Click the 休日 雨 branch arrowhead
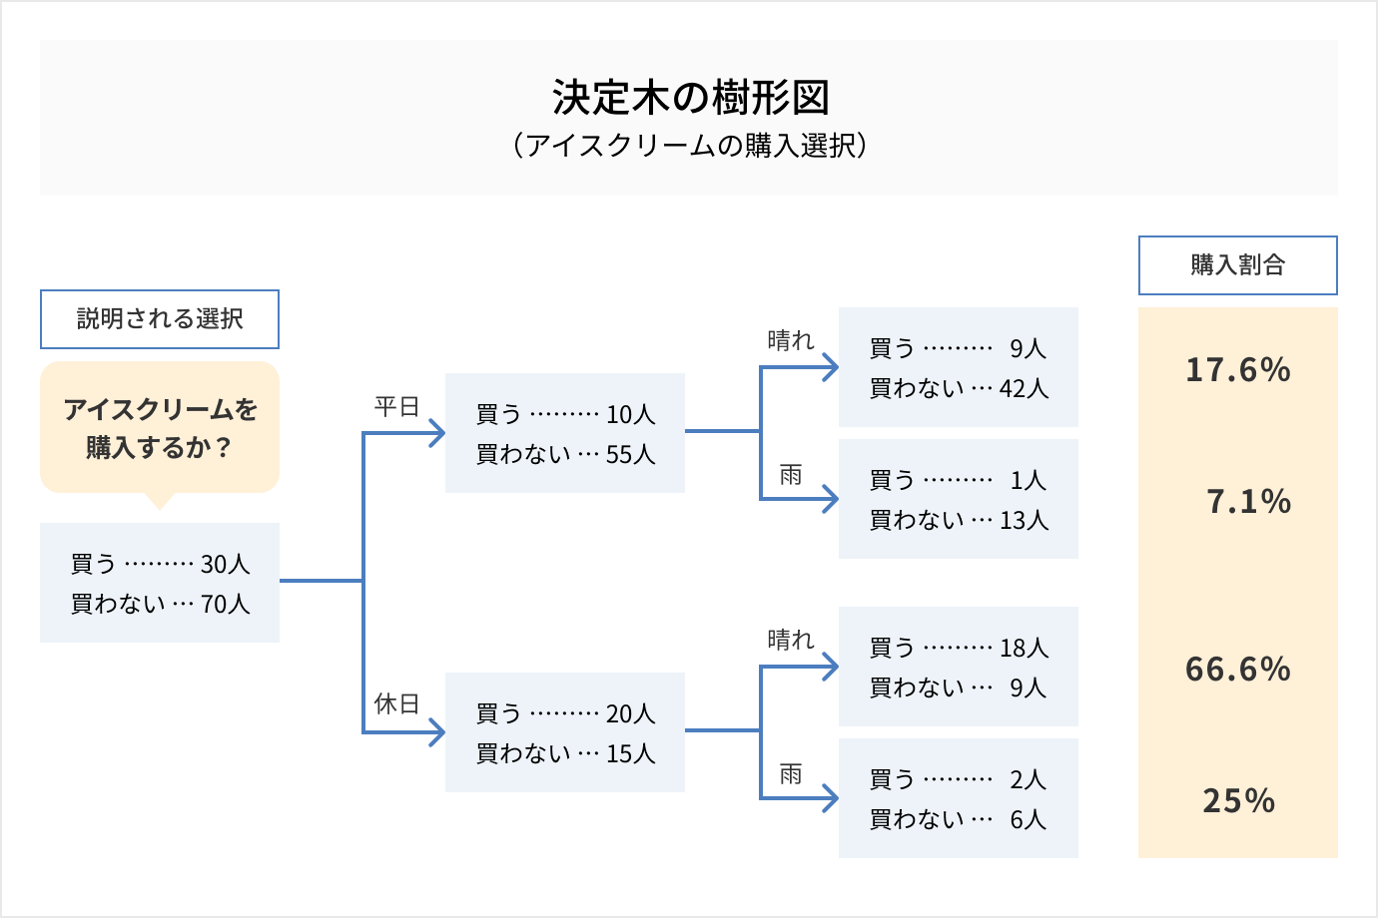 point(831,798)
